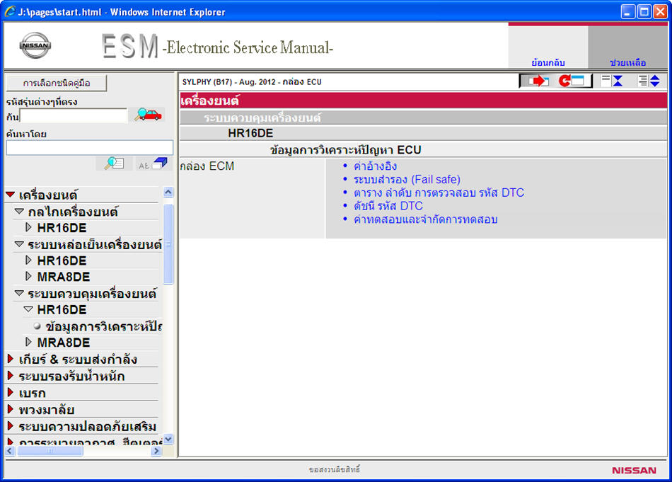
Task: Open the ย้อนกลับ (back) tab
Action: (548, 62)
